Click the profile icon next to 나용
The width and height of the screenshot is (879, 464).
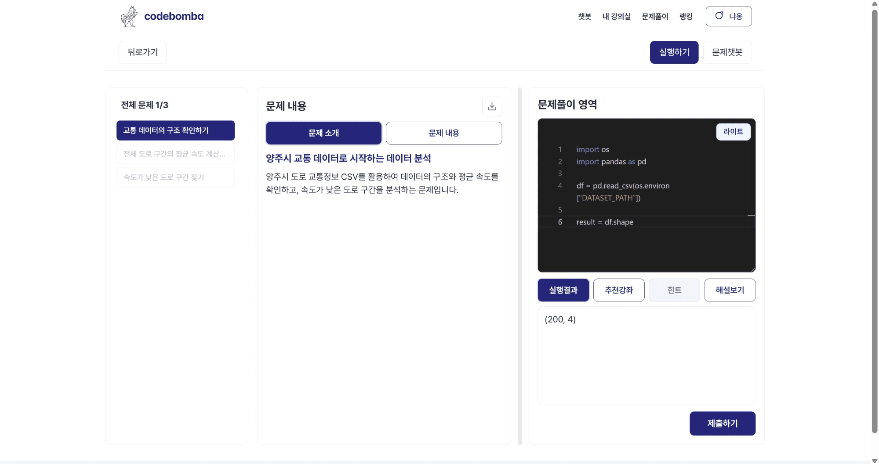coord(719,16)
